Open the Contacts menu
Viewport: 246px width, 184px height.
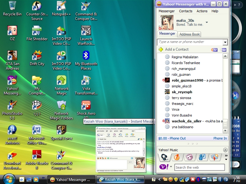pyautogui.click(x=186, y=11)
